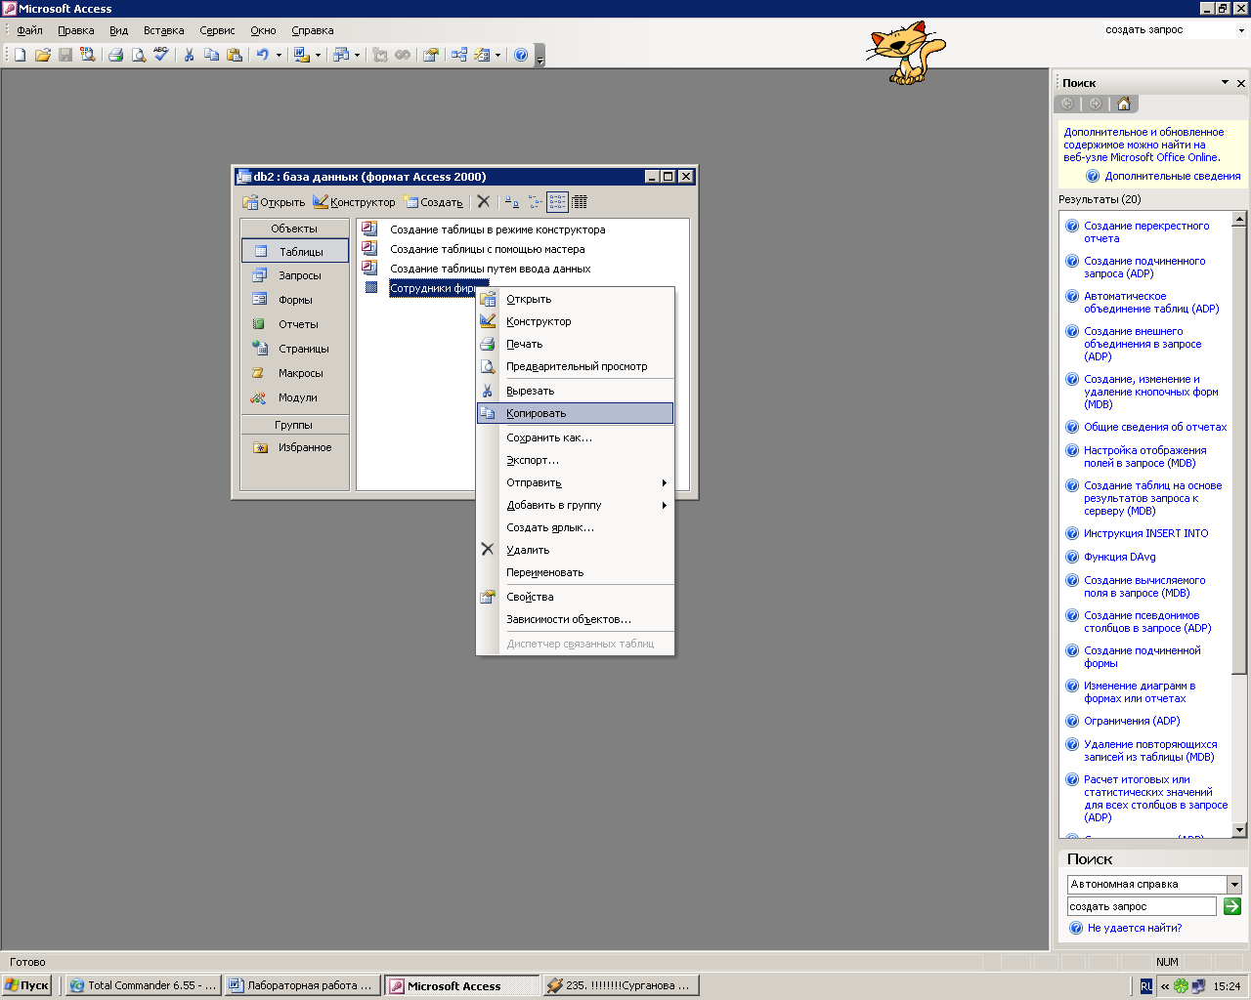The image size is (1251, 1000).
Task: Click the New database toolbar icon
Action: point(21,55)
